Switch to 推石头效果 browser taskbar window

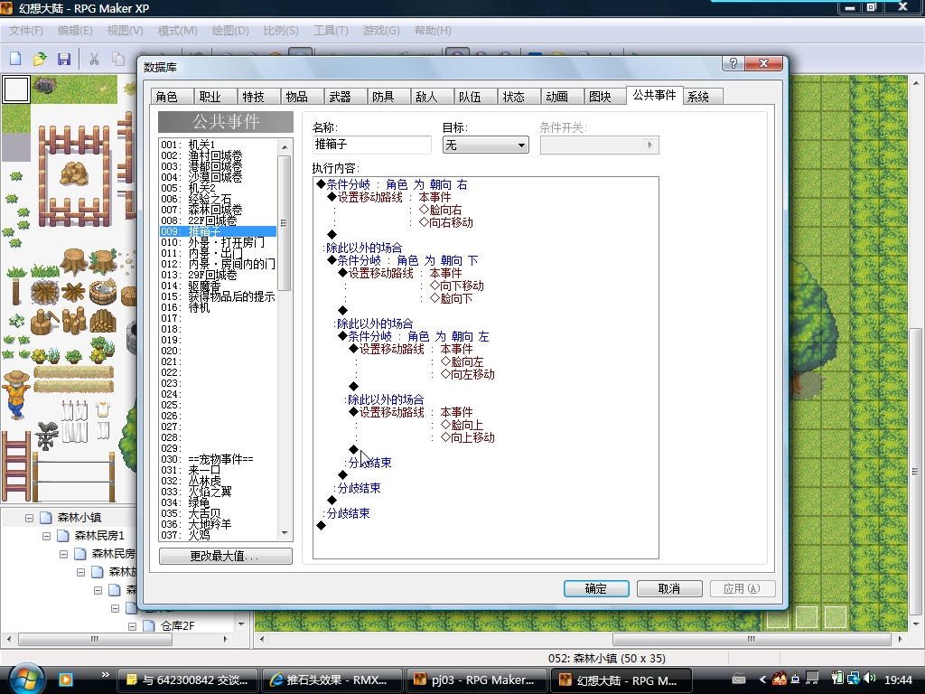(x=332, y=680)
